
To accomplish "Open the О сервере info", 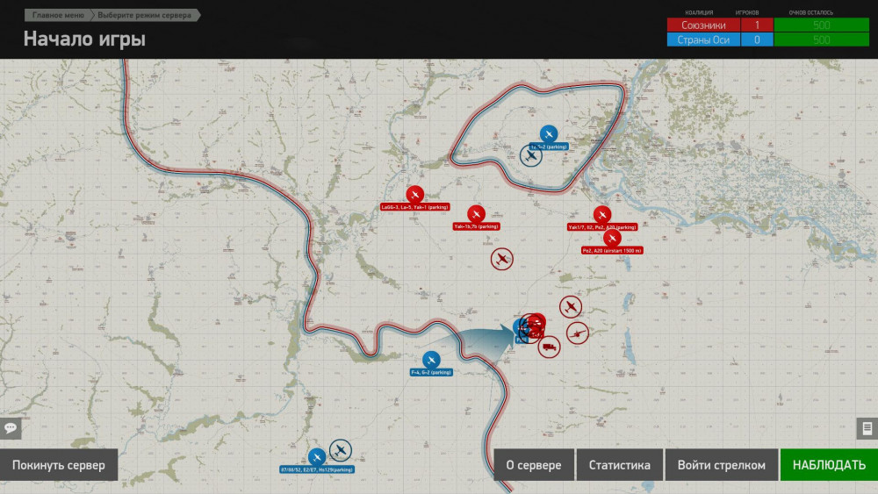I will [x=534, y=465].
